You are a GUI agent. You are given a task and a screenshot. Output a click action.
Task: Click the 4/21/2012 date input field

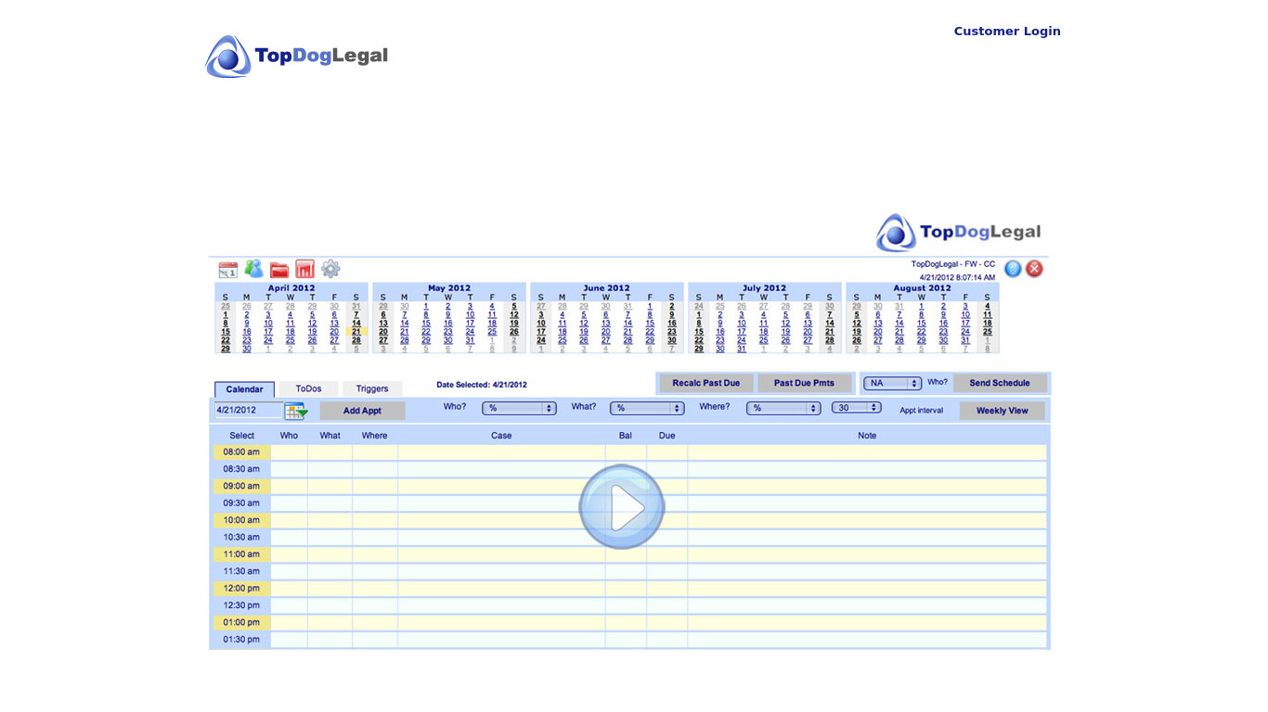coord(248,410)
